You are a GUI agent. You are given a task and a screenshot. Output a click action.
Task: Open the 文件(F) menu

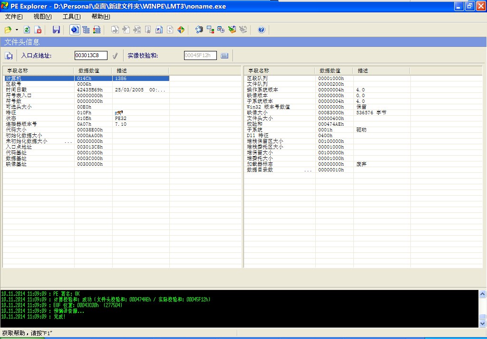tap(14, 17)
